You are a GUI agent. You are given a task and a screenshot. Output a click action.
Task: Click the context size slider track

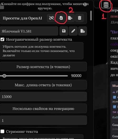click(34, 76)
